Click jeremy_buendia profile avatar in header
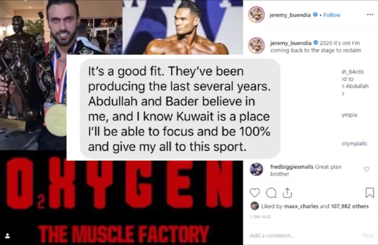378x245 pixels. tap(256, 15)
